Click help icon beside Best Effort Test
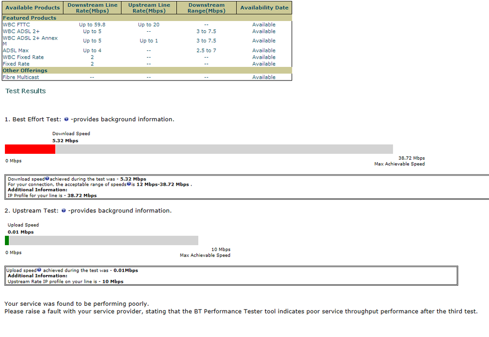 [x=66, y=119]
